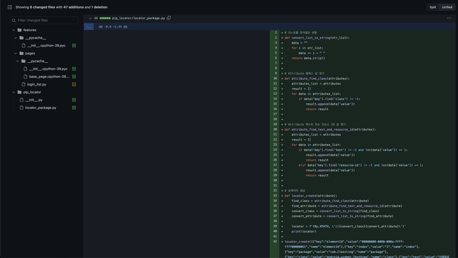Focus the Filter changed files field
458x258 pixels.
pos(44,20)
